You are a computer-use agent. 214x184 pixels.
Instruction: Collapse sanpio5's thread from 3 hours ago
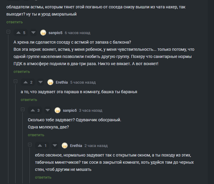coord(23,110)
